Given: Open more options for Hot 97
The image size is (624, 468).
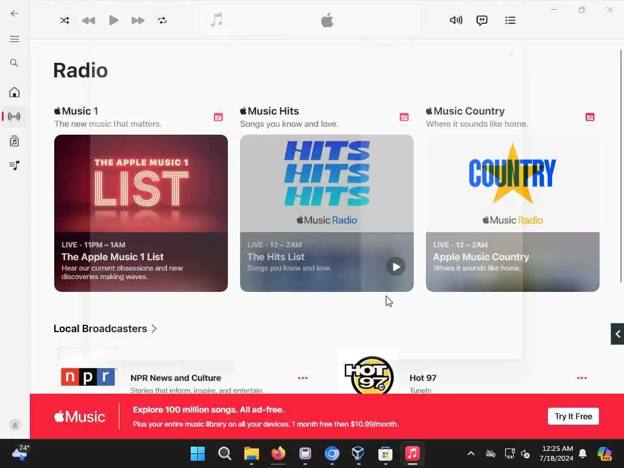Looking at the screenshot, I should tap(582, 378).
